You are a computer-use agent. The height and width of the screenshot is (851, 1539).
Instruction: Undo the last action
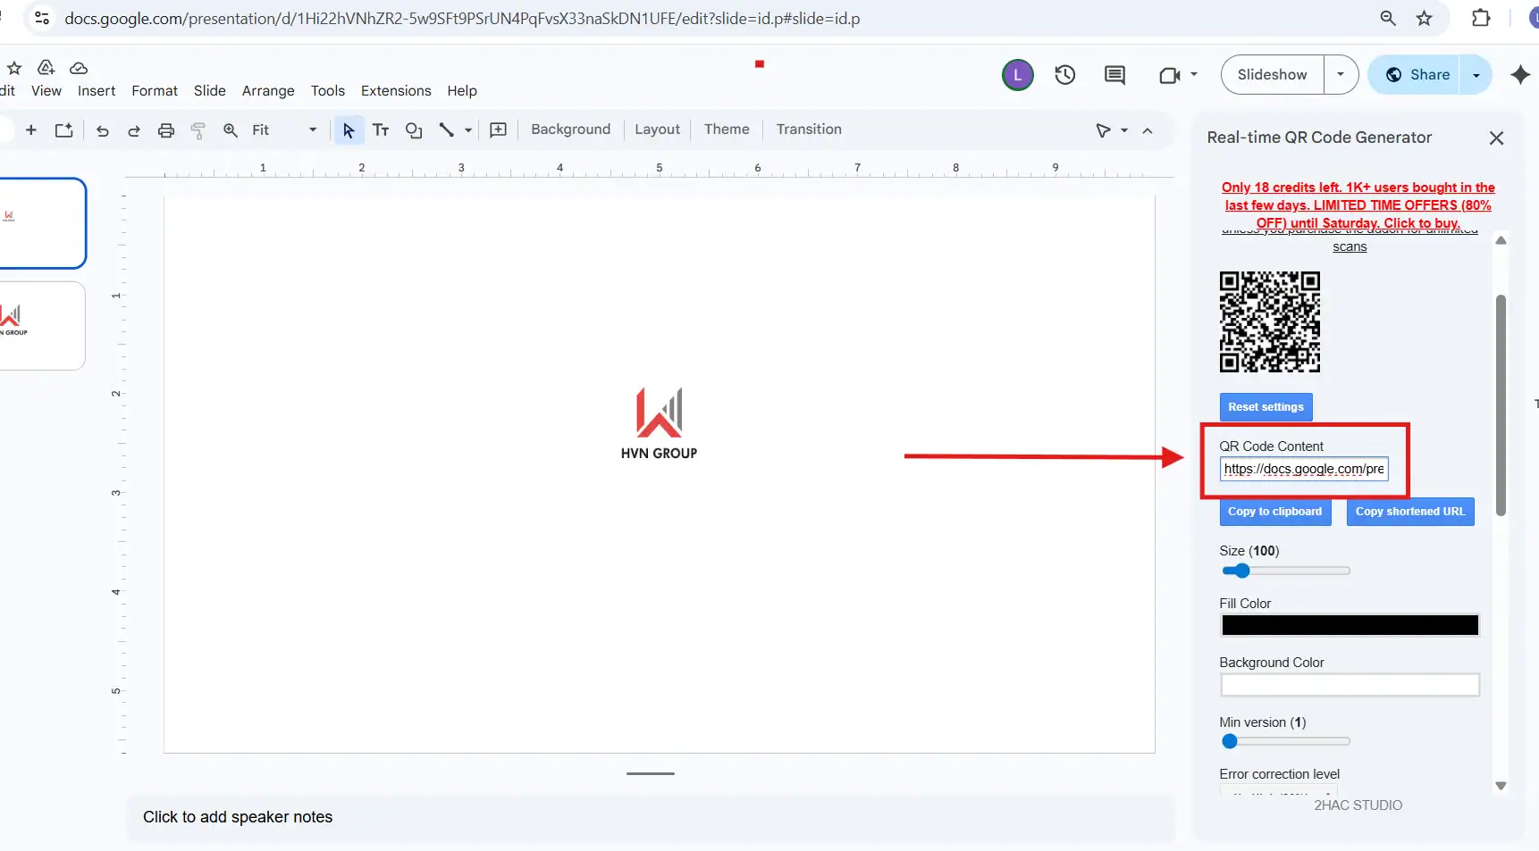[x=103, y=130]
